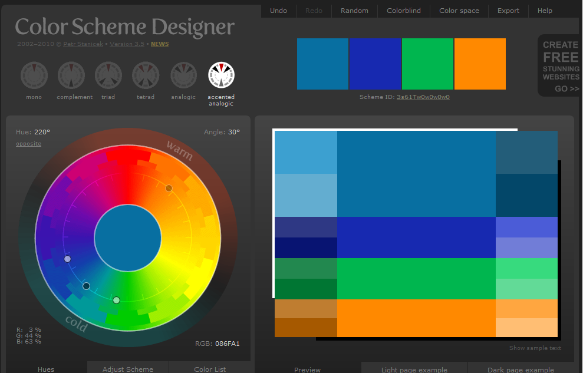Click Undo in the top menu

click(x=278, y=11)
